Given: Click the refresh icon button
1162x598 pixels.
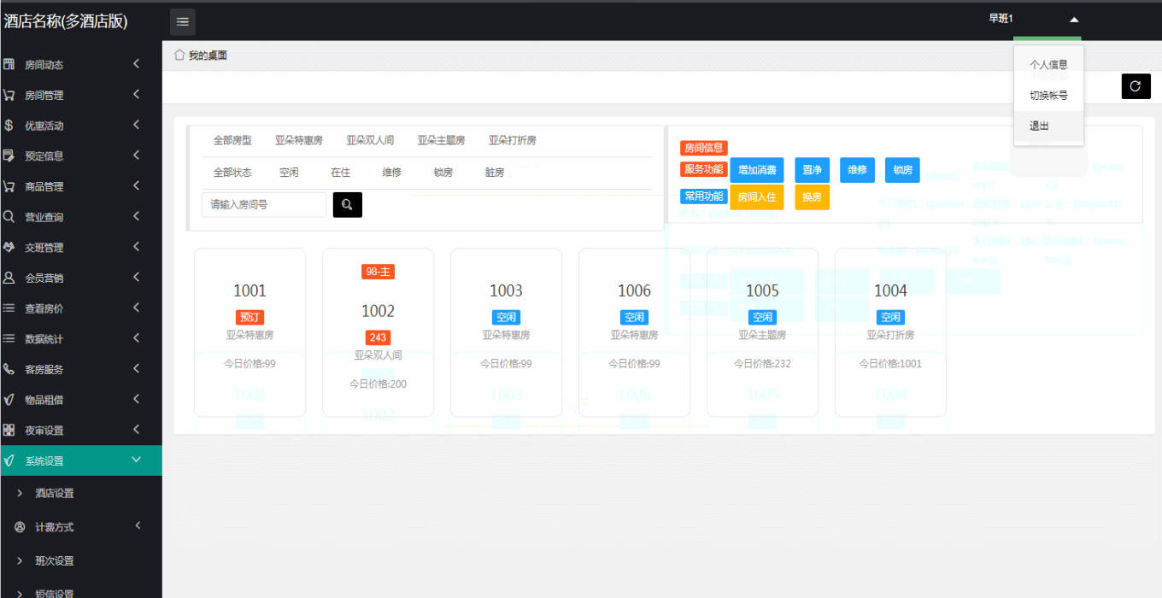Looking at the screenshot, I should (x=1136, y=86).
